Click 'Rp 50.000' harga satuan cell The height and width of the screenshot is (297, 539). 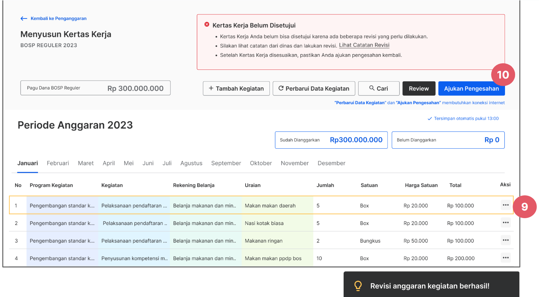coord(416,241)
